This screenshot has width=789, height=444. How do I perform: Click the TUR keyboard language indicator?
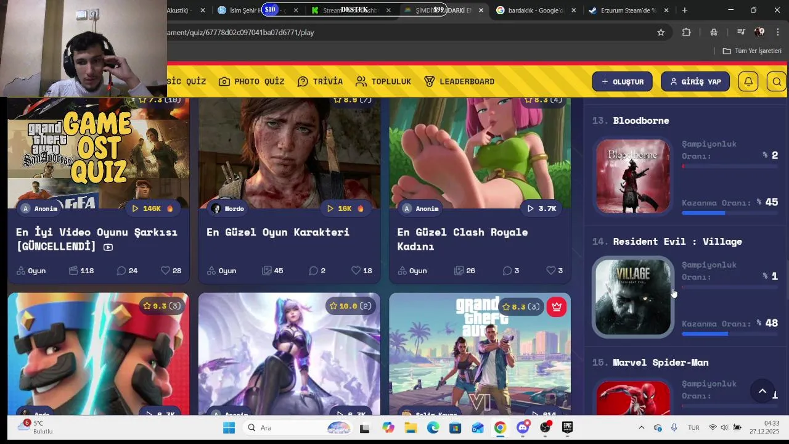693,427
